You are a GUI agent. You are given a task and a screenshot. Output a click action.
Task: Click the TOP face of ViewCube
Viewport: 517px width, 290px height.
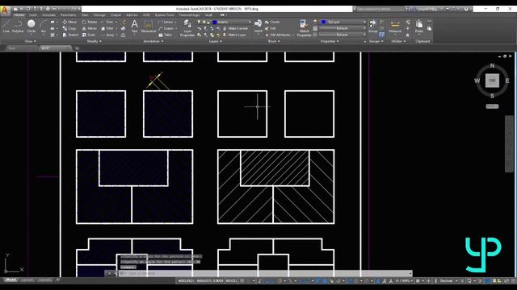tap(492, 81)
